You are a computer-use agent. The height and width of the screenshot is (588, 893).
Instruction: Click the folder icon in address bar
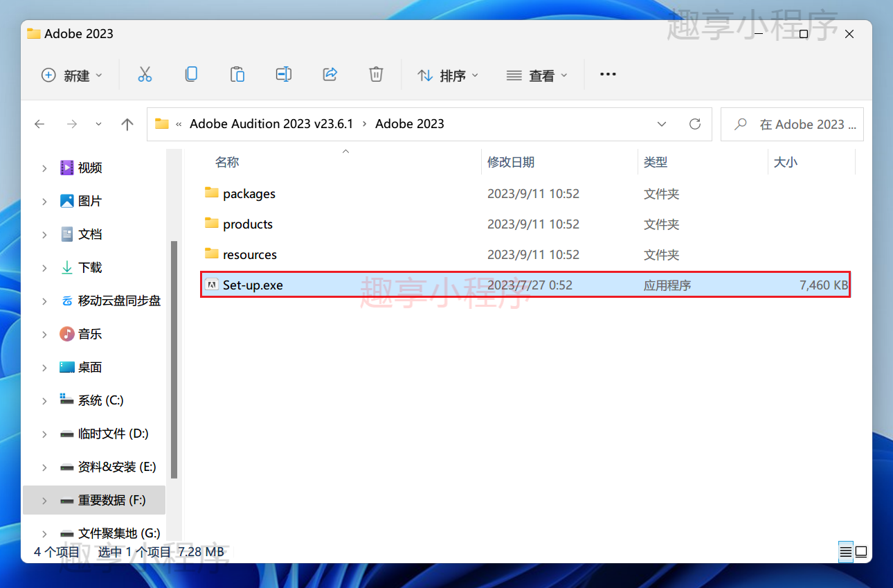tap(161, 124)
